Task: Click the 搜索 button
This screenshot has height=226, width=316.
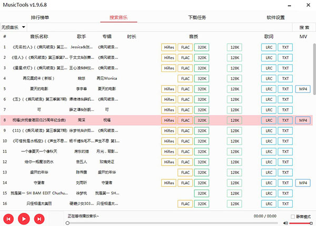Action: coord(303,27)
